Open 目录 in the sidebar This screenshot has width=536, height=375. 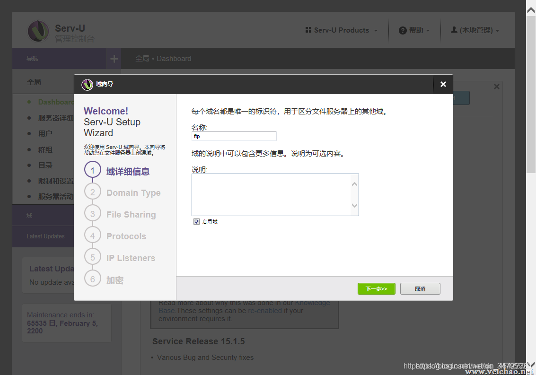click(45, 166)
